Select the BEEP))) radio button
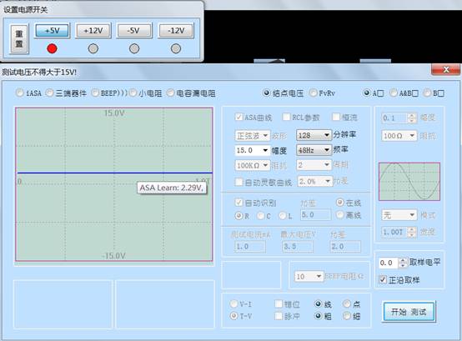This screenshot has width=462, height=341. coord(95,93)
